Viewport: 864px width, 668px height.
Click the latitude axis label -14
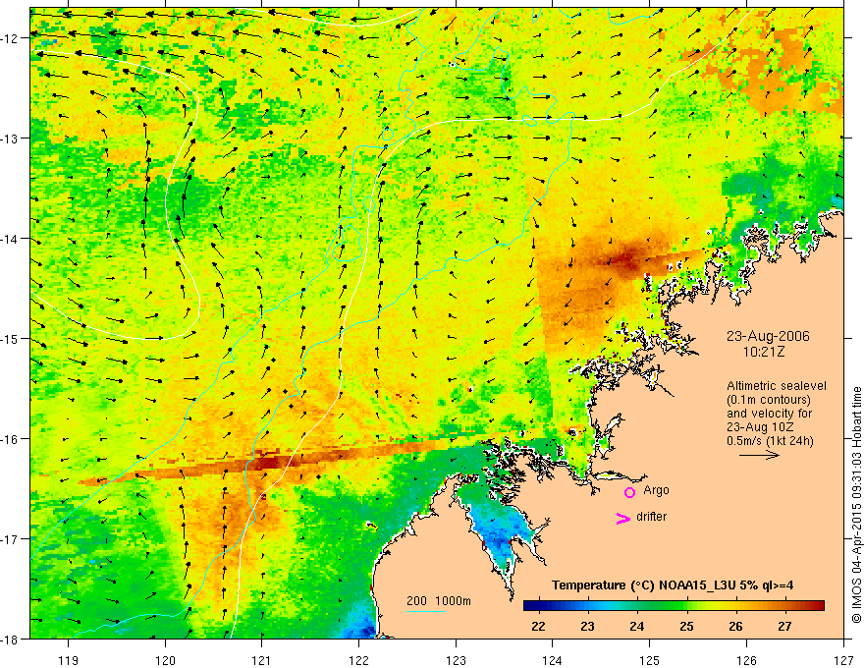(12, 239)
